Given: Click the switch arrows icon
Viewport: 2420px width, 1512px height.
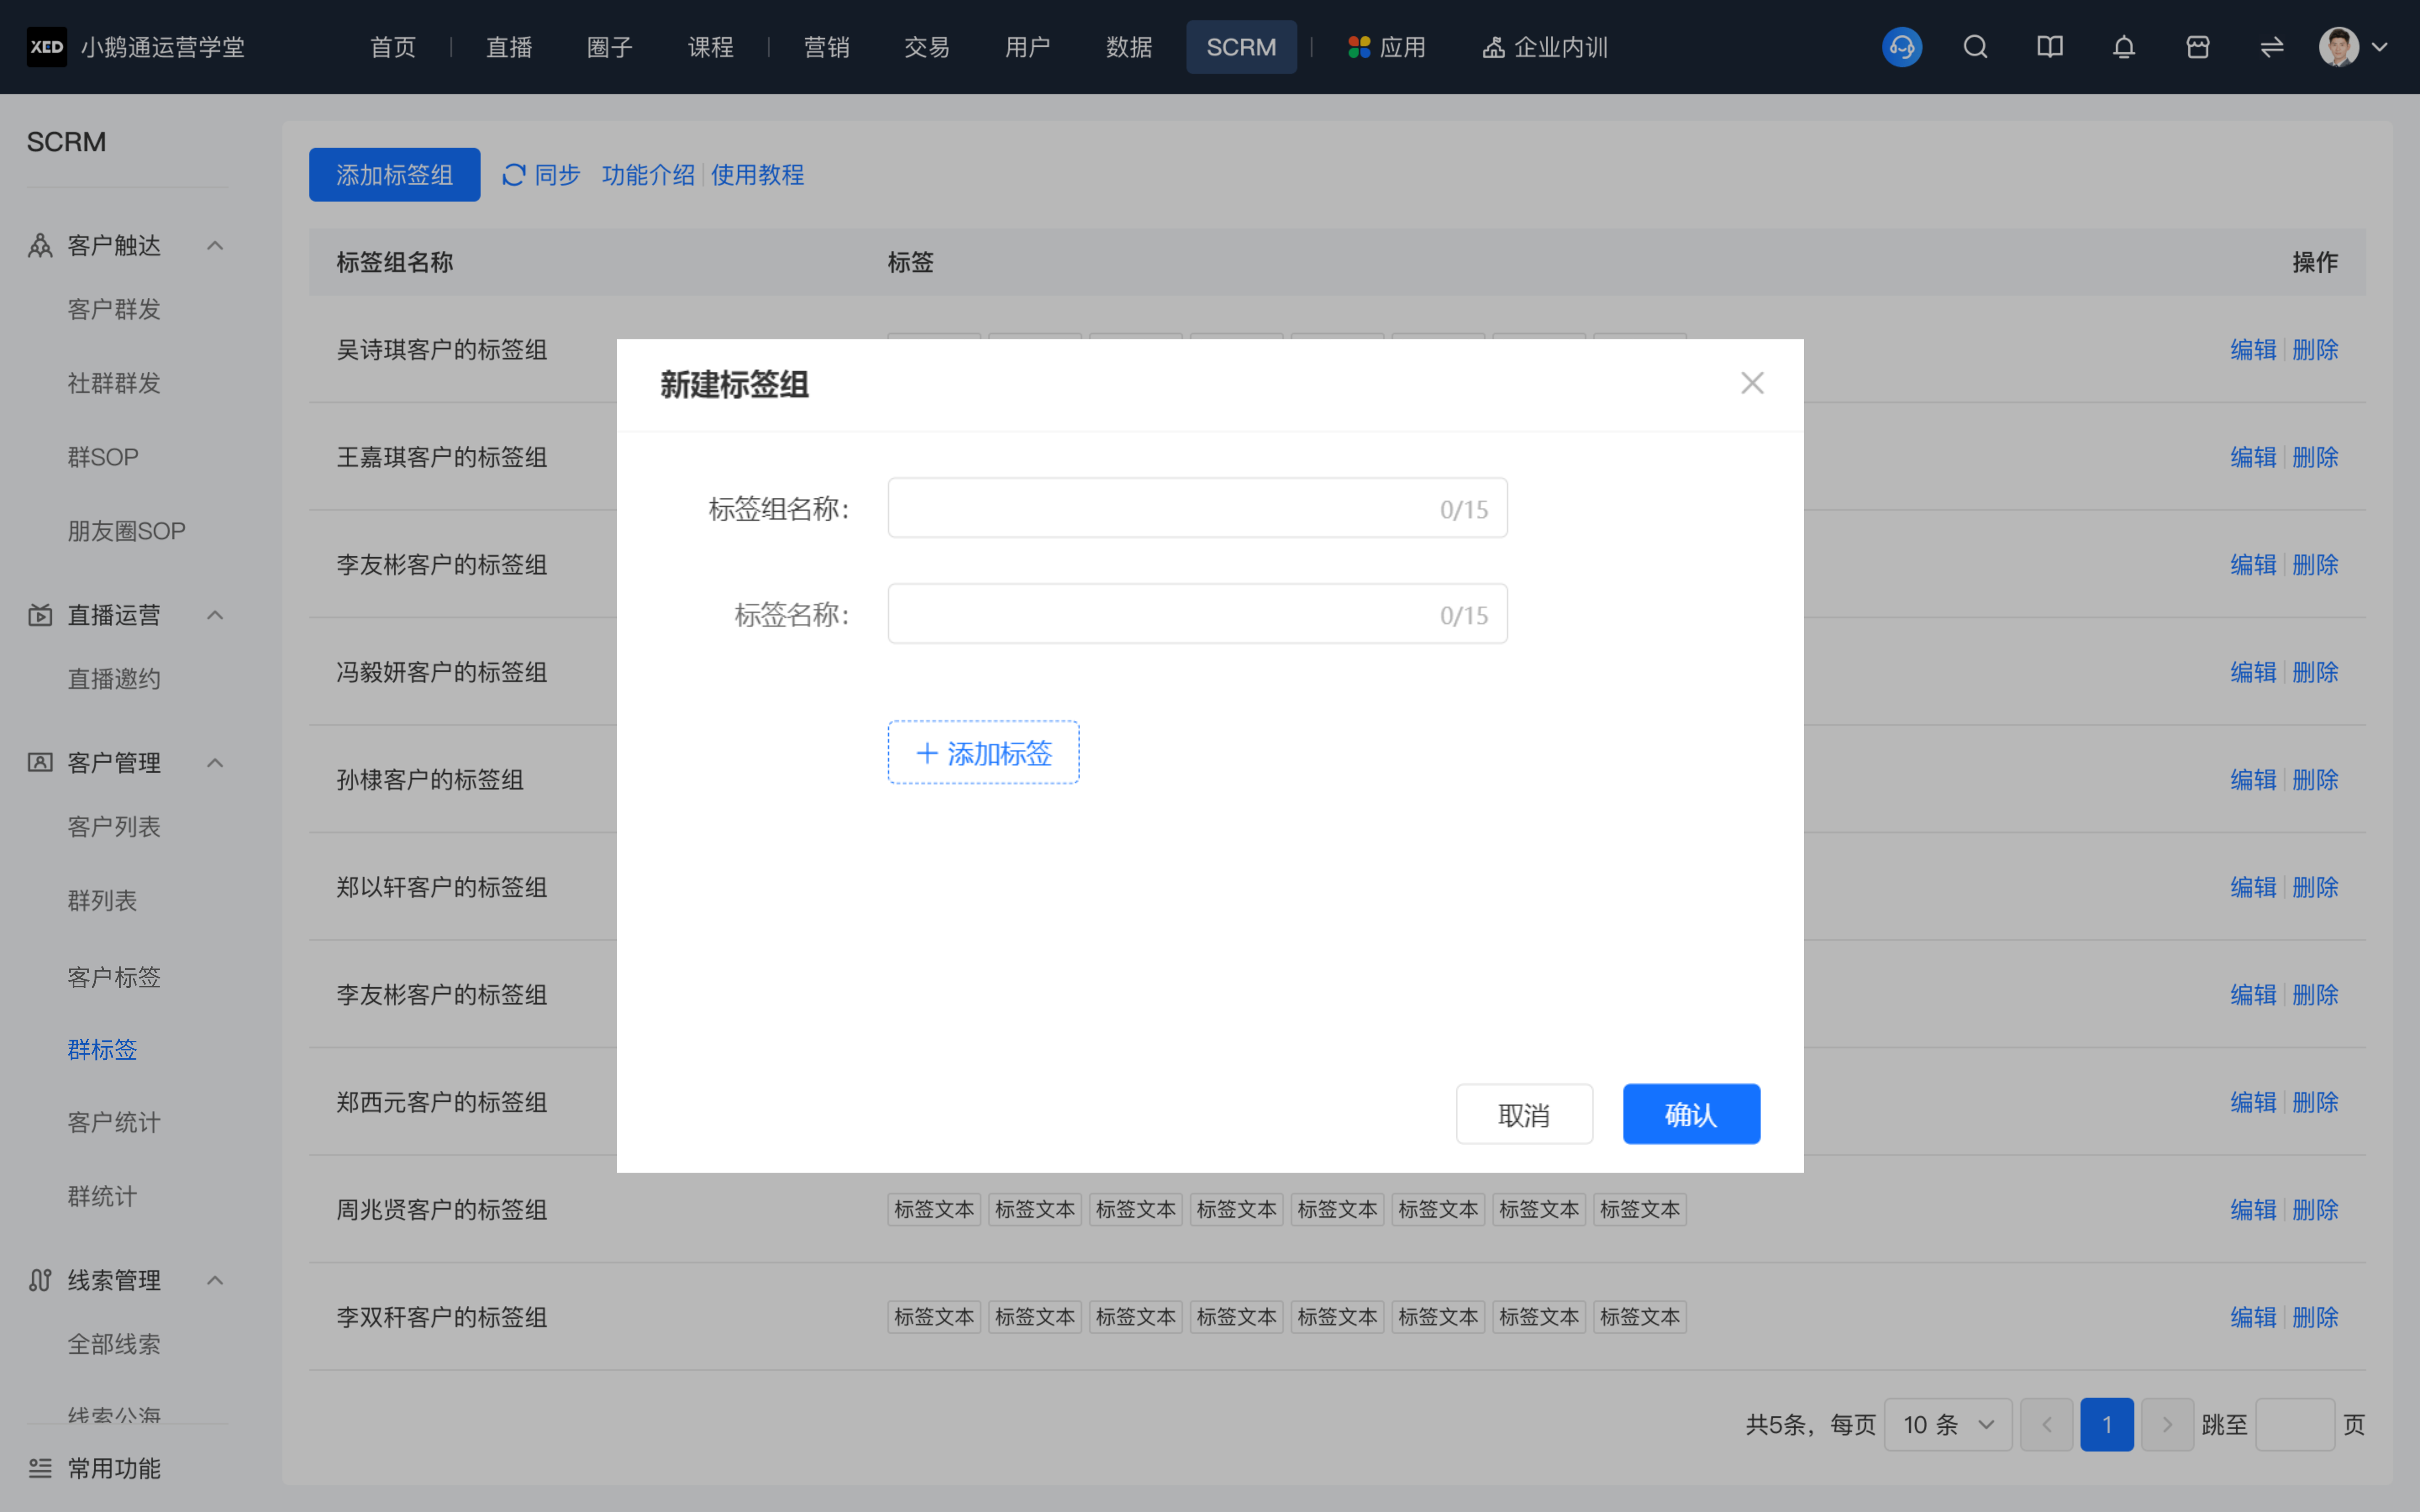Looking at the screenshot, I should tap(2272, 47).
